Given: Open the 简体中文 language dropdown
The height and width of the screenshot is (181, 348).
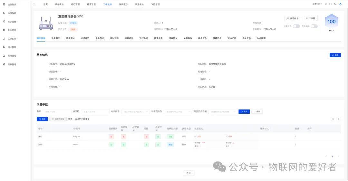Looking at the screenshot, I should pos(317,4).
